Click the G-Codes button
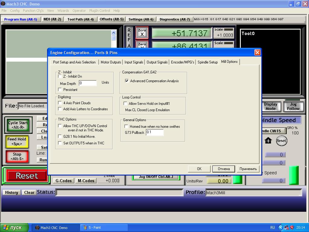The image size is (309, 232). point(63,181)
